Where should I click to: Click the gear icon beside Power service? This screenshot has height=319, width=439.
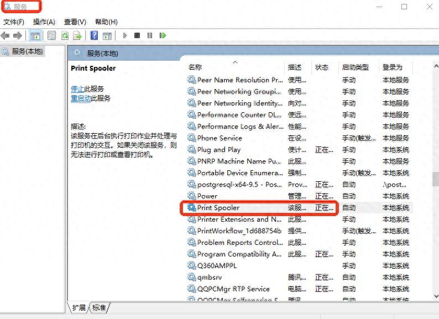pyautogui.click(x=191, y=196)
